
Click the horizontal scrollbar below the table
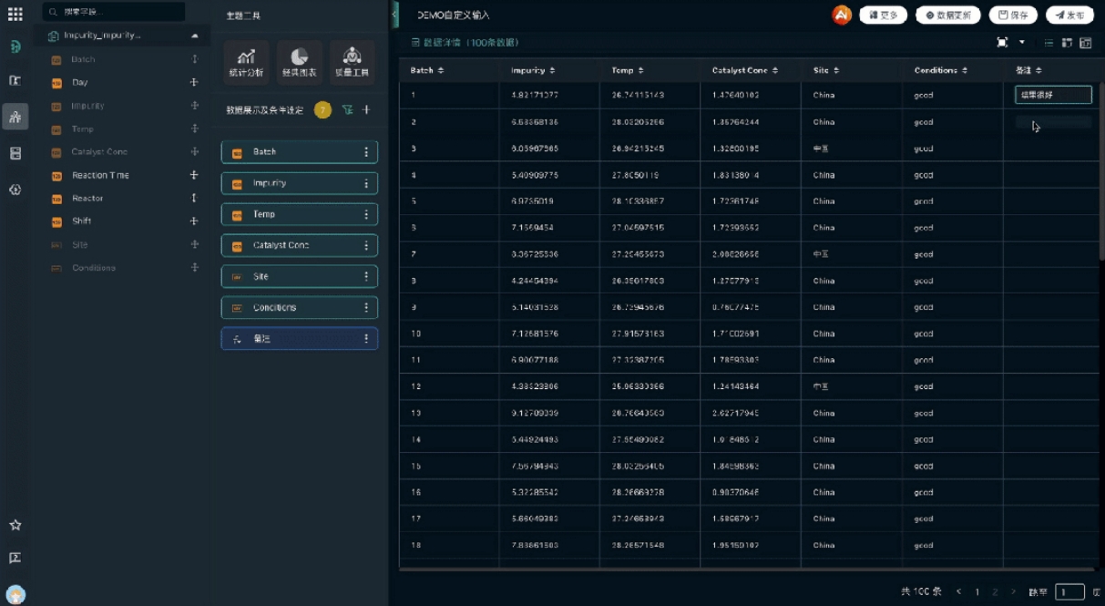(747, 569)
